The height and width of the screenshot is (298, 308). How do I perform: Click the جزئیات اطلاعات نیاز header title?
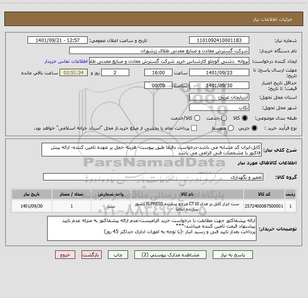point(273,19)
